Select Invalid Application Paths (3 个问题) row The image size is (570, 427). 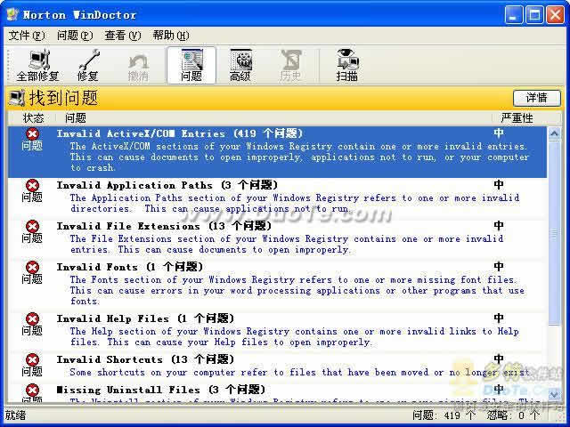point(278,198)
